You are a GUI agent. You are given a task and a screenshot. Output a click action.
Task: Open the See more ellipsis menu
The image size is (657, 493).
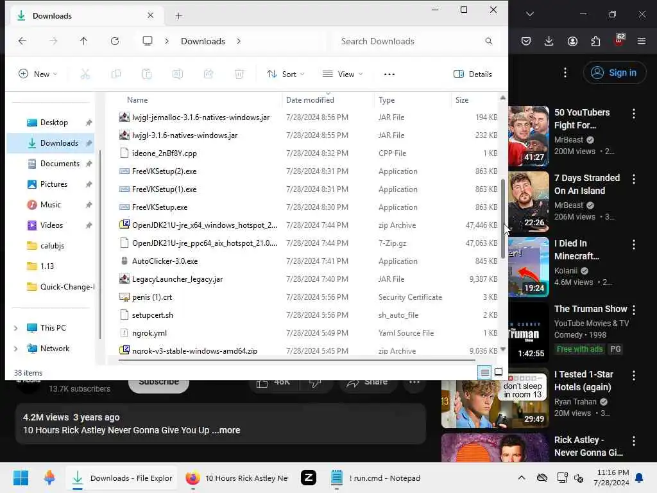click(x=389, y=74)
